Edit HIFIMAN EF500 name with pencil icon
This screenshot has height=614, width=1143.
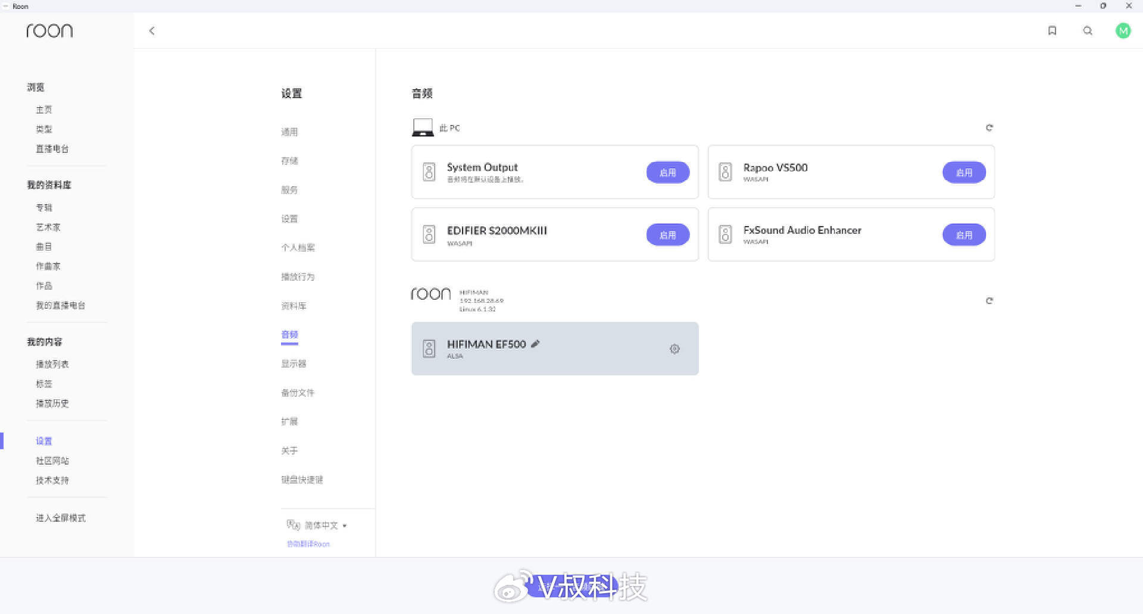(x=535, y=344)
